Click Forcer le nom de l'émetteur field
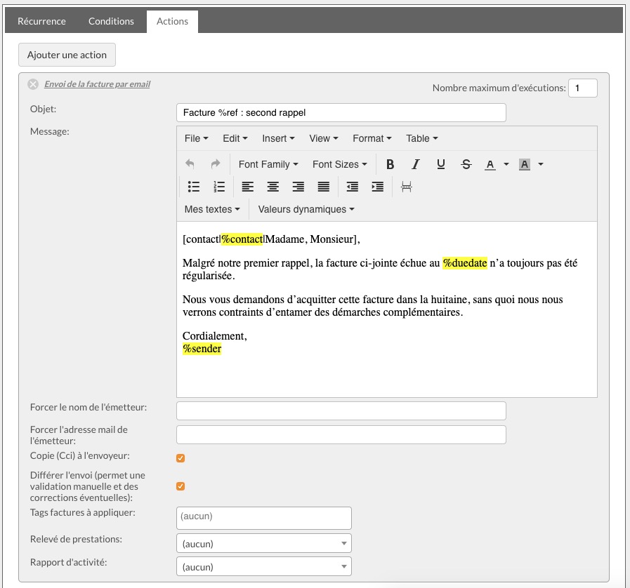Image resolution: width=630 pixels, height=588 pixels. click(x=341, y=410)
